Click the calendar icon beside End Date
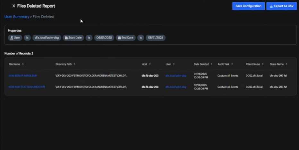Viewport: 299px width, 150px height. pos(119,38)
